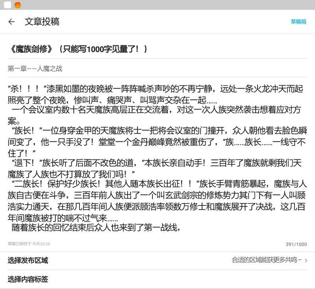This screenshot has width=315, height=289.
Task: Place cursor at end of 来到了第一战线 line
Action: [181, 227]
